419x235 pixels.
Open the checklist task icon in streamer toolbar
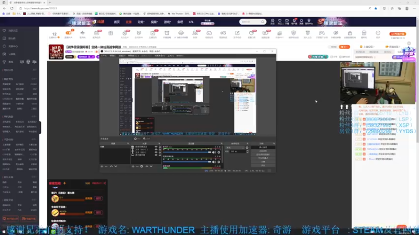[x=152, y=33]
